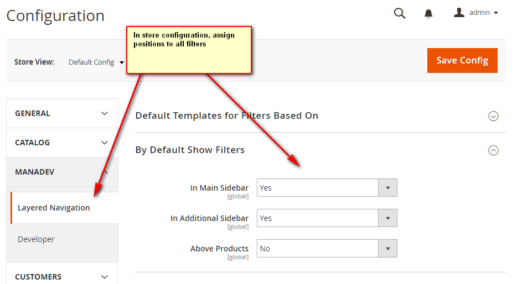Open the admin account dropdown
Image resolution: width=517 pixels, height=284 pixels.
483,13
